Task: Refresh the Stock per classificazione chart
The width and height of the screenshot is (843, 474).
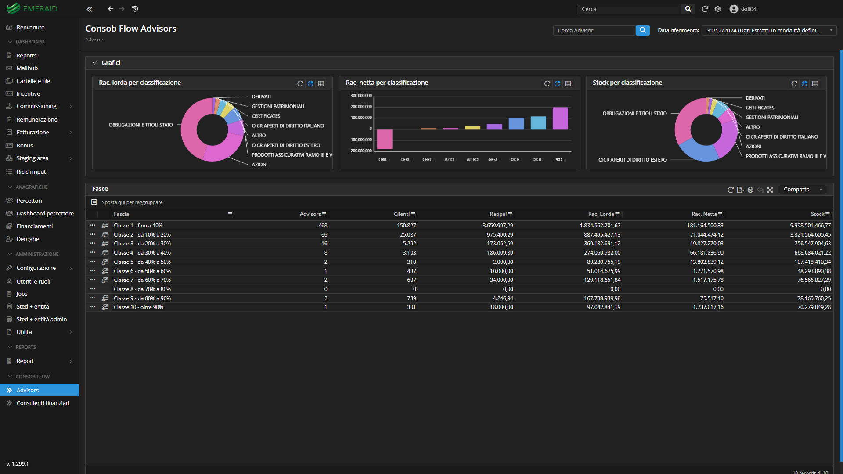Action: [794, 83]
